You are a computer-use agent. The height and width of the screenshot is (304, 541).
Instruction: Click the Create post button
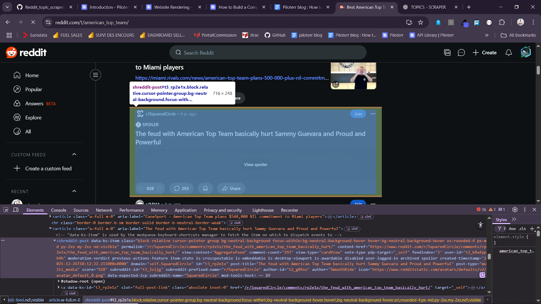tap(485, 53)
